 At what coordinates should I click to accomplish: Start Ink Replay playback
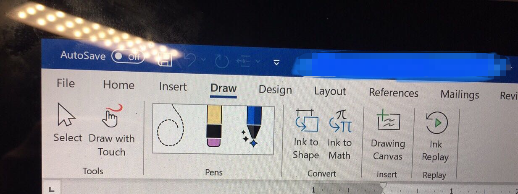tap(436, 137)
